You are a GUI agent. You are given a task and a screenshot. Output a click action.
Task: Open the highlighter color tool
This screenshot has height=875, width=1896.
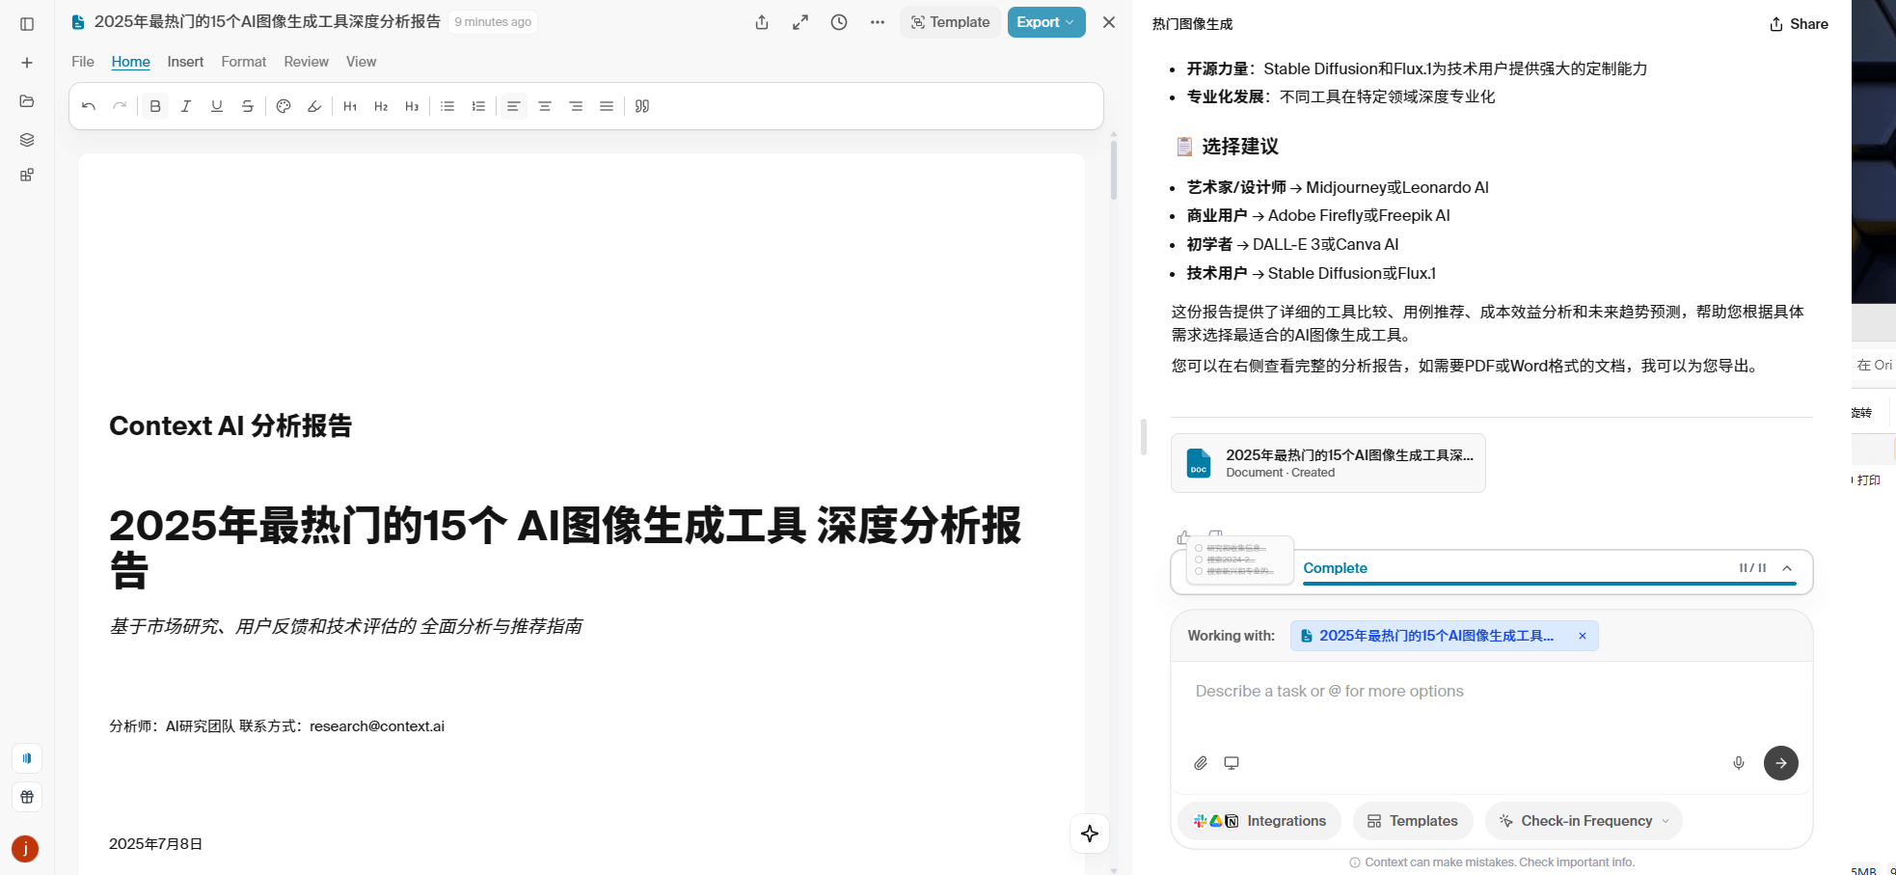(314, 106)
